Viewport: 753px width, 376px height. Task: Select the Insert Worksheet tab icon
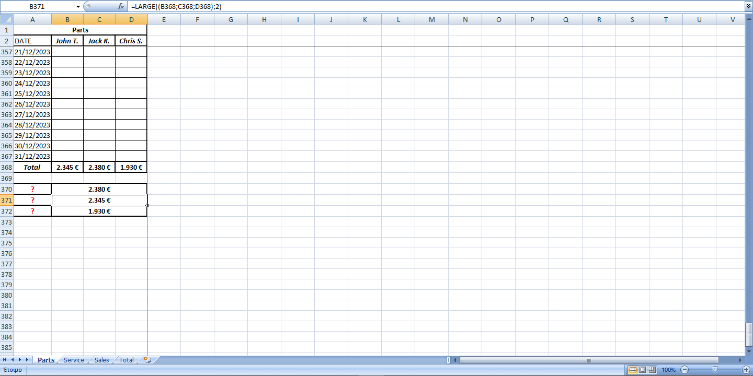pyautogui.click(x=147, y=360)
